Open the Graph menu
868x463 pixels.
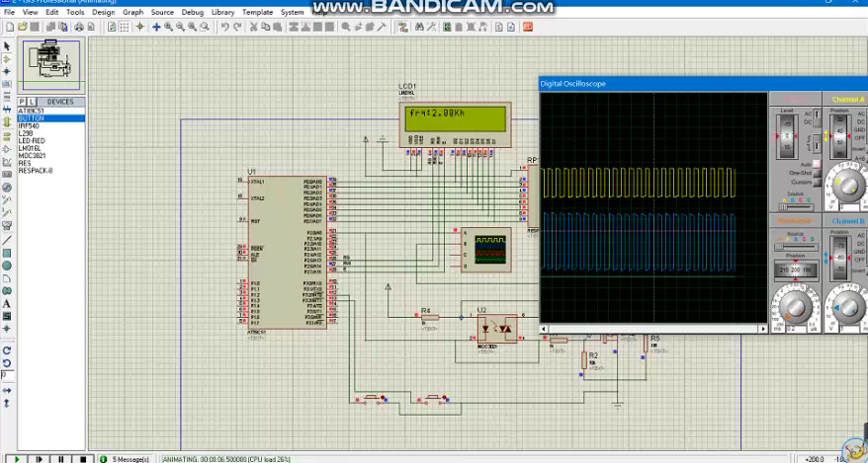[132, 12]
